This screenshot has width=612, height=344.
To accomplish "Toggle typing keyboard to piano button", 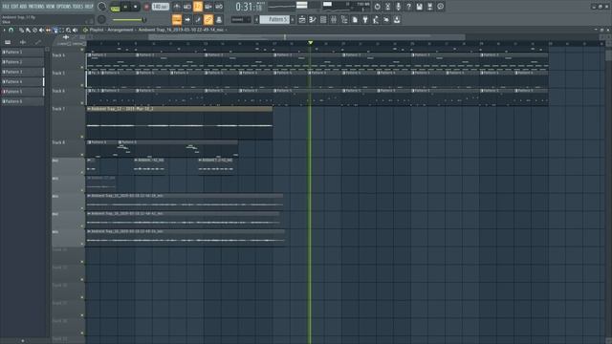I will 177,19.
